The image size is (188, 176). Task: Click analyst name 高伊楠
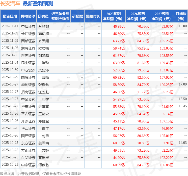[x=43, y=33]
